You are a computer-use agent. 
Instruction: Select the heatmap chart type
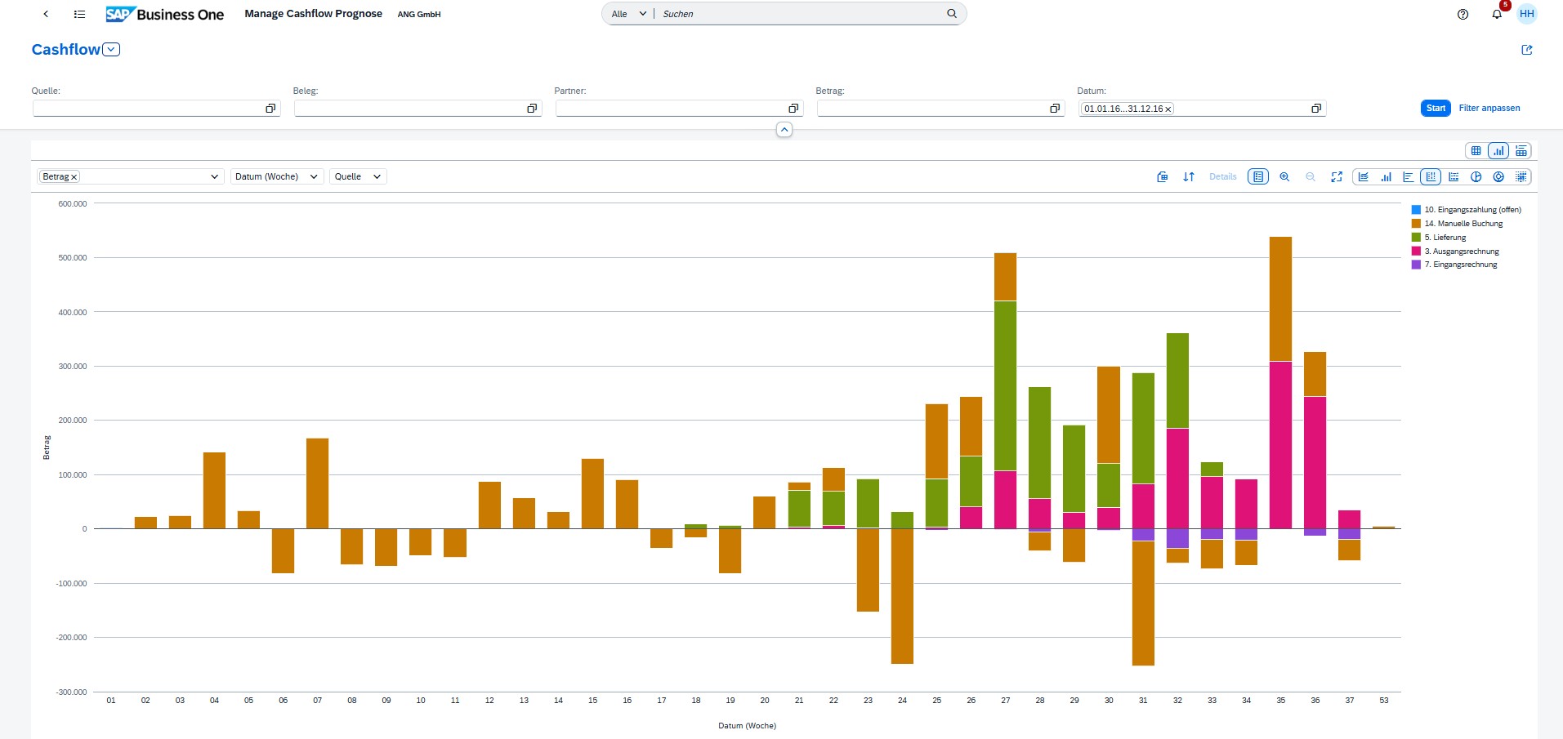[1521, 176]
